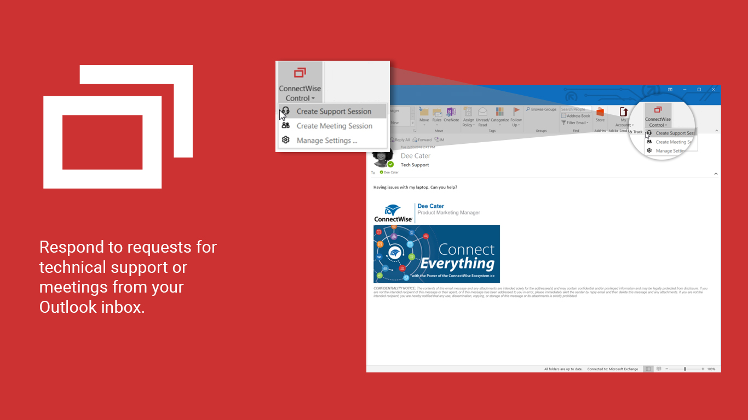The height and width of the screenshot is (420, 748).
Task: Open Ribbon Display Options in title bar
Action: 670,89
